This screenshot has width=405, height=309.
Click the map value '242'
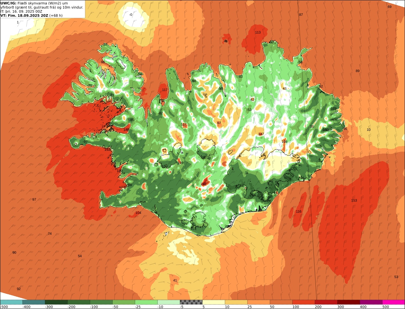[x=203, y=184]
